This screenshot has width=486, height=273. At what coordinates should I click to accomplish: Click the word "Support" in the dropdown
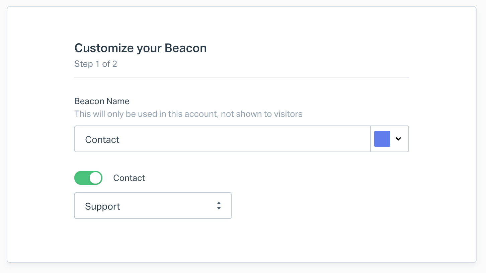(102, 207)
